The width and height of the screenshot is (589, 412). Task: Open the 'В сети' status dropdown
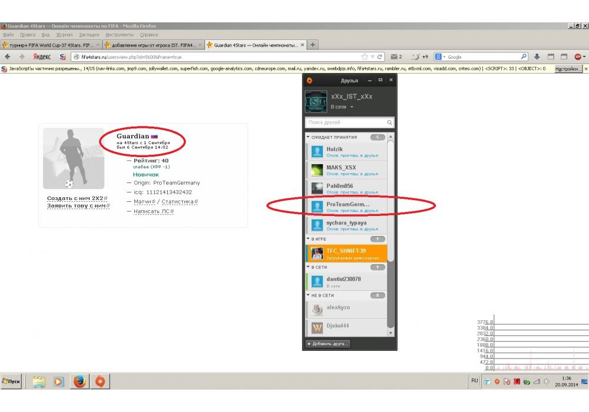pyautogui.click(x=352, y=107)
